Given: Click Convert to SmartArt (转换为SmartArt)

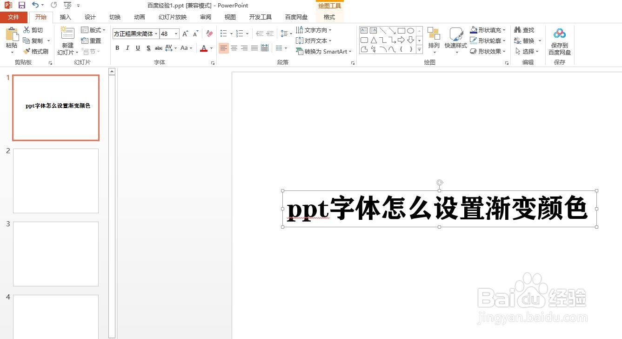Looking at the screenshot, I should (324, 51).
